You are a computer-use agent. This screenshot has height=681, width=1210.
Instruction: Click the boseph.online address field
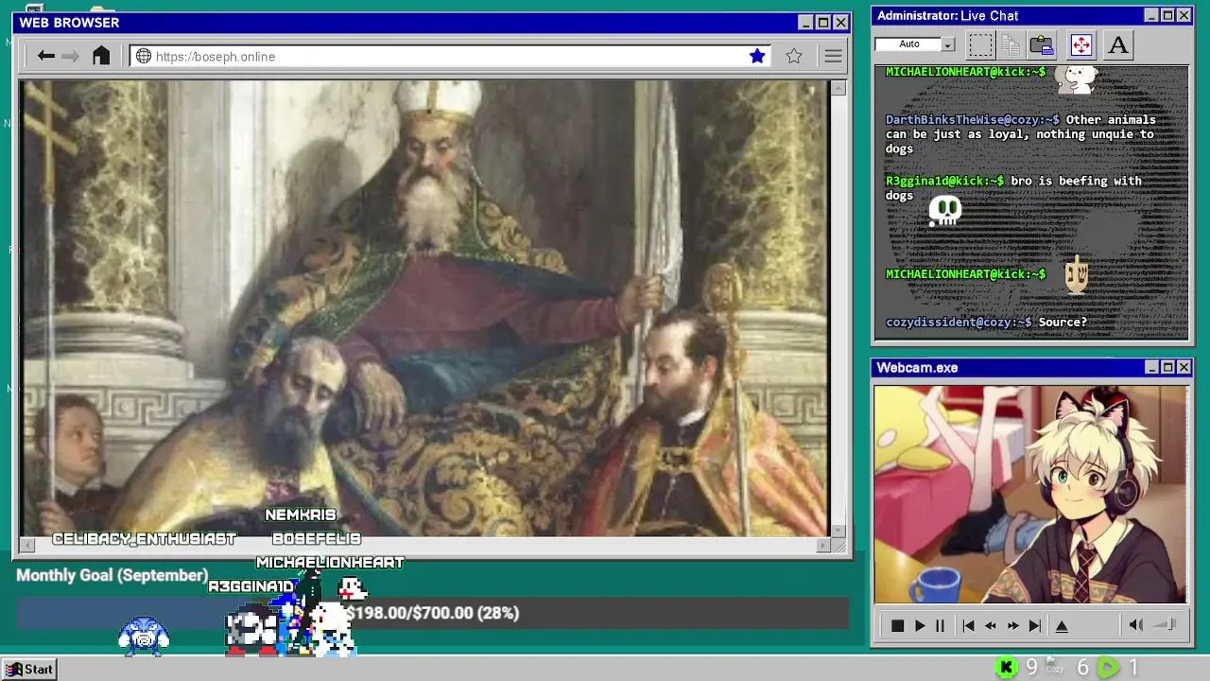[x=450, y=57]
